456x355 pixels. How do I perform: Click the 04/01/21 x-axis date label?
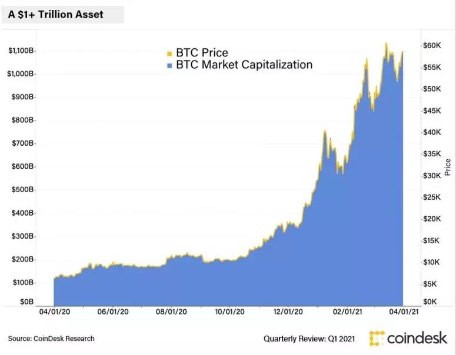pyautogui.click(x=404, y=312)
